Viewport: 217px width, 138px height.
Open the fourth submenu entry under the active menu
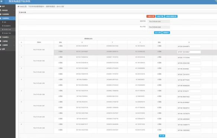pyautogui.click(x=8, y=33)
